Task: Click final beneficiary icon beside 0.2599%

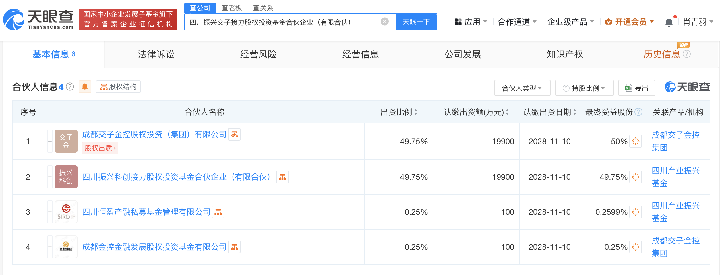Action: pos(635,212)
